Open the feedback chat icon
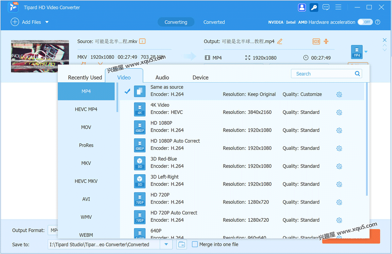The height and width of the screenshot is (254, 392). click(326, 7)
